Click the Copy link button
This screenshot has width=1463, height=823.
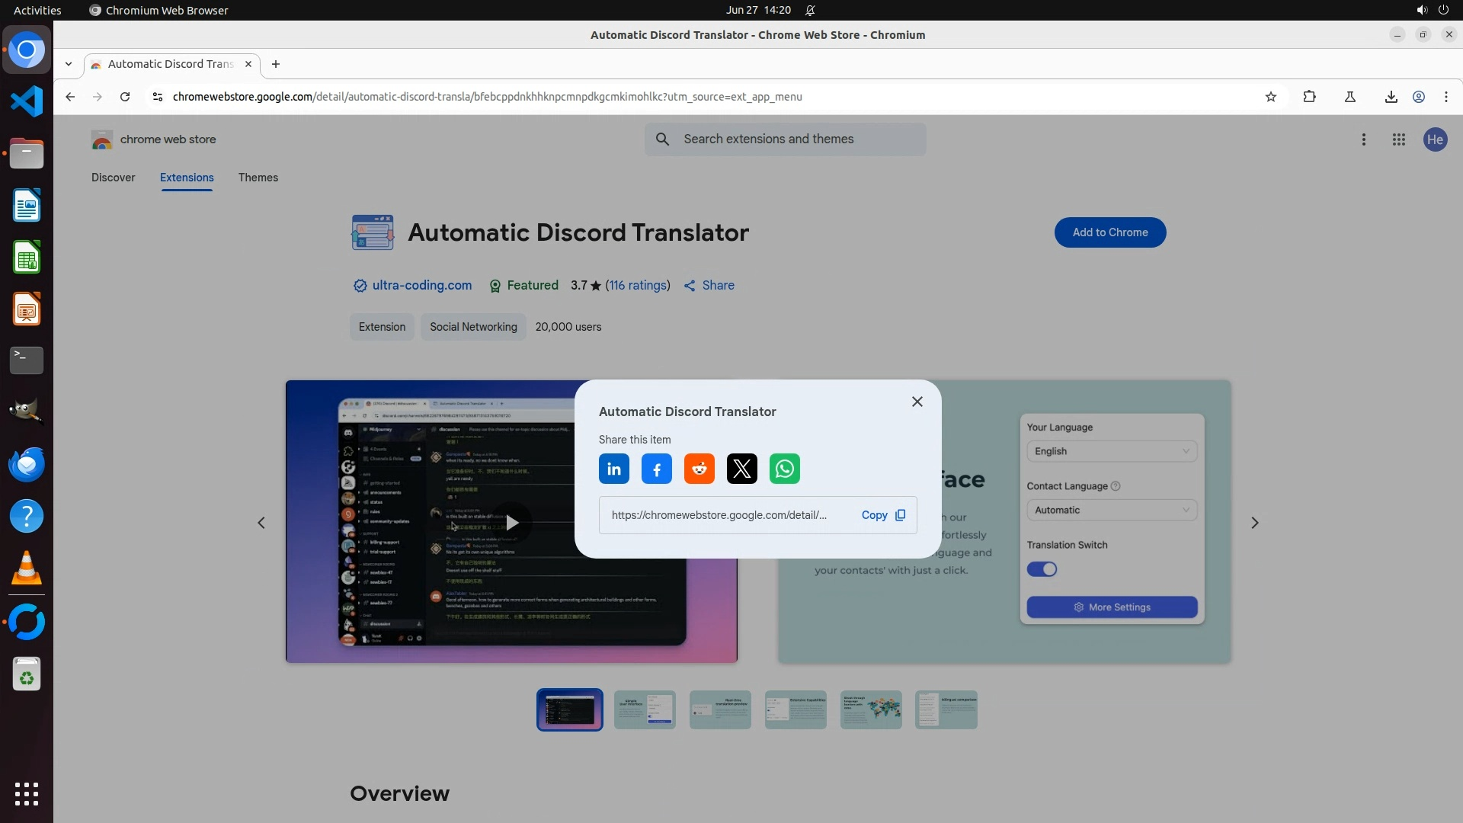coord(882,515)
